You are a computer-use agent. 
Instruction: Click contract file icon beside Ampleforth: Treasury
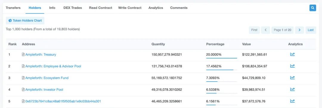click(x=23, y=55)
